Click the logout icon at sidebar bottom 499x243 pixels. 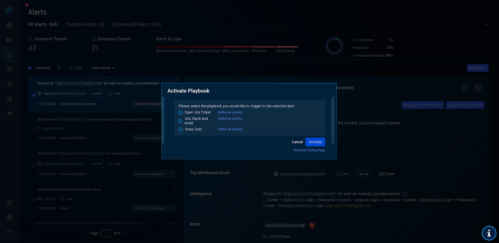(9, 231)
